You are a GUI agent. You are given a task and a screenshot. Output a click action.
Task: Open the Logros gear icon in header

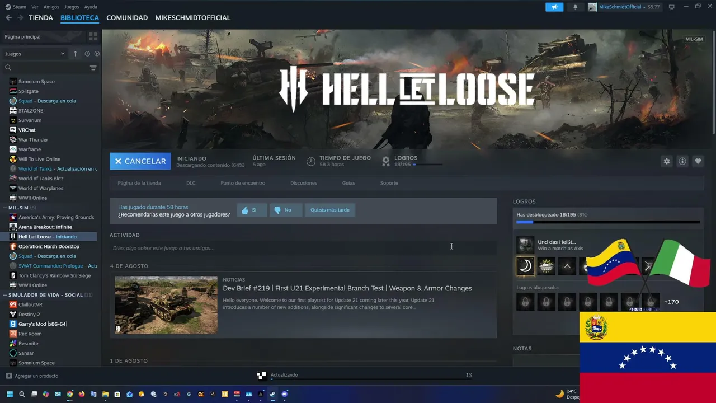[x=385, y=161]
